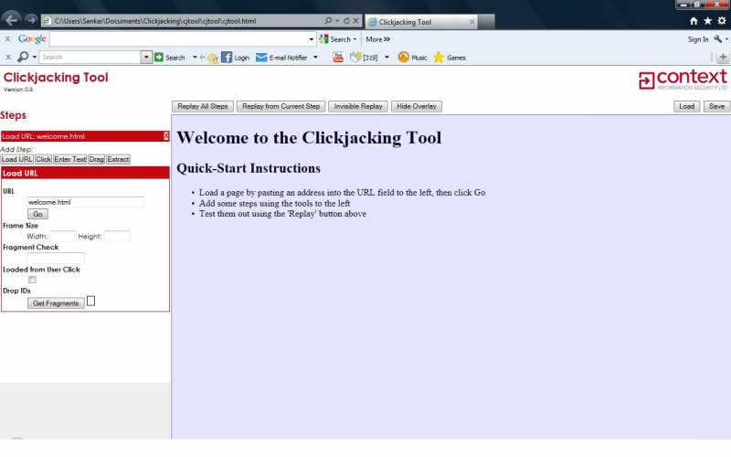The width and height of the screenshot is (731, 457).
Task: Open the Music toolbar item
Action: coord(413,58)
